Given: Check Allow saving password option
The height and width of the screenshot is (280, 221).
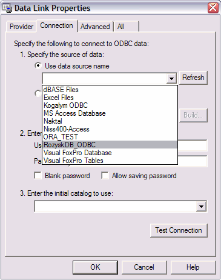Looking at the screenshot, I should (x=105, y=176).
